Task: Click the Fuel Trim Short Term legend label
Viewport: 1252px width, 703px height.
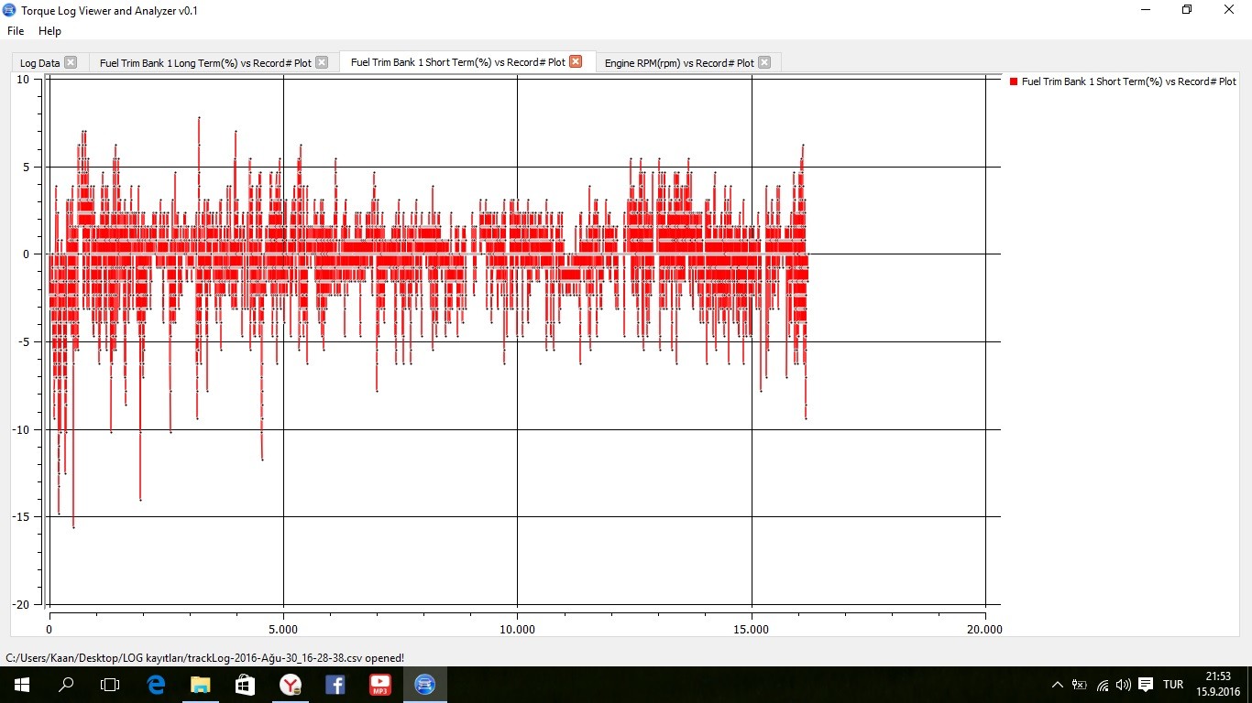Action: click(1128, 81)
